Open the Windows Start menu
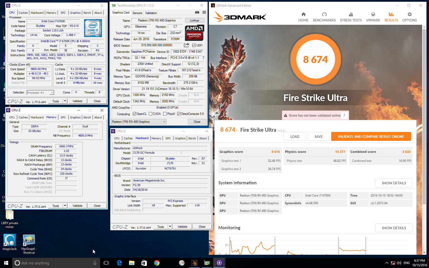The width and height of the screenshot is (429, 268). click(6, 263)
